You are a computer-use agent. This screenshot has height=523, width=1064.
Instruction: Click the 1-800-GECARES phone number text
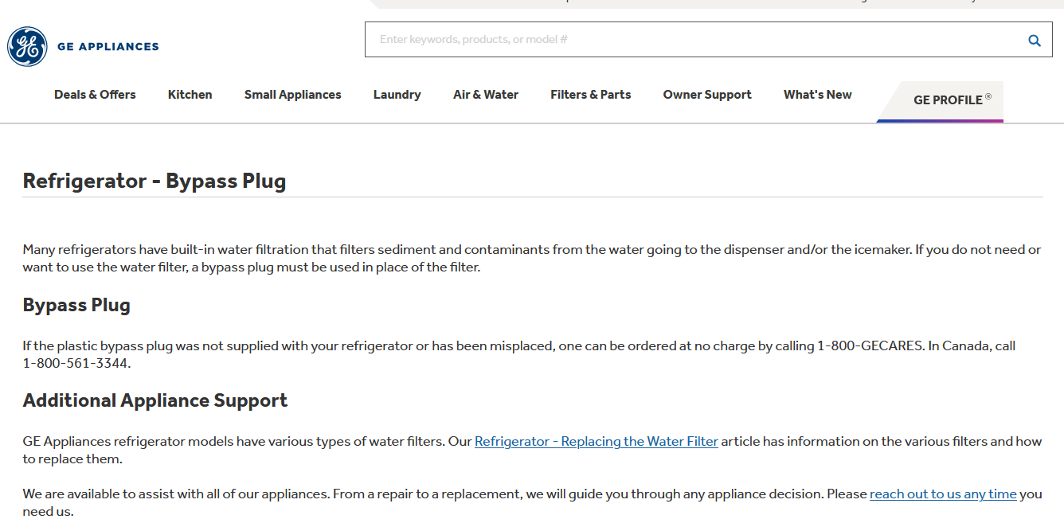coord(871,346)
